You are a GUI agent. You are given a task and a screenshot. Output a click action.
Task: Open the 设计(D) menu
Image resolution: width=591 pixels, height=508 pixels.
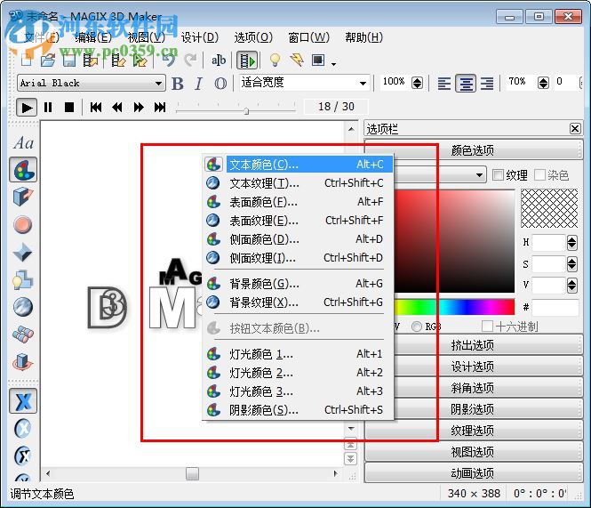coord(200,37)
